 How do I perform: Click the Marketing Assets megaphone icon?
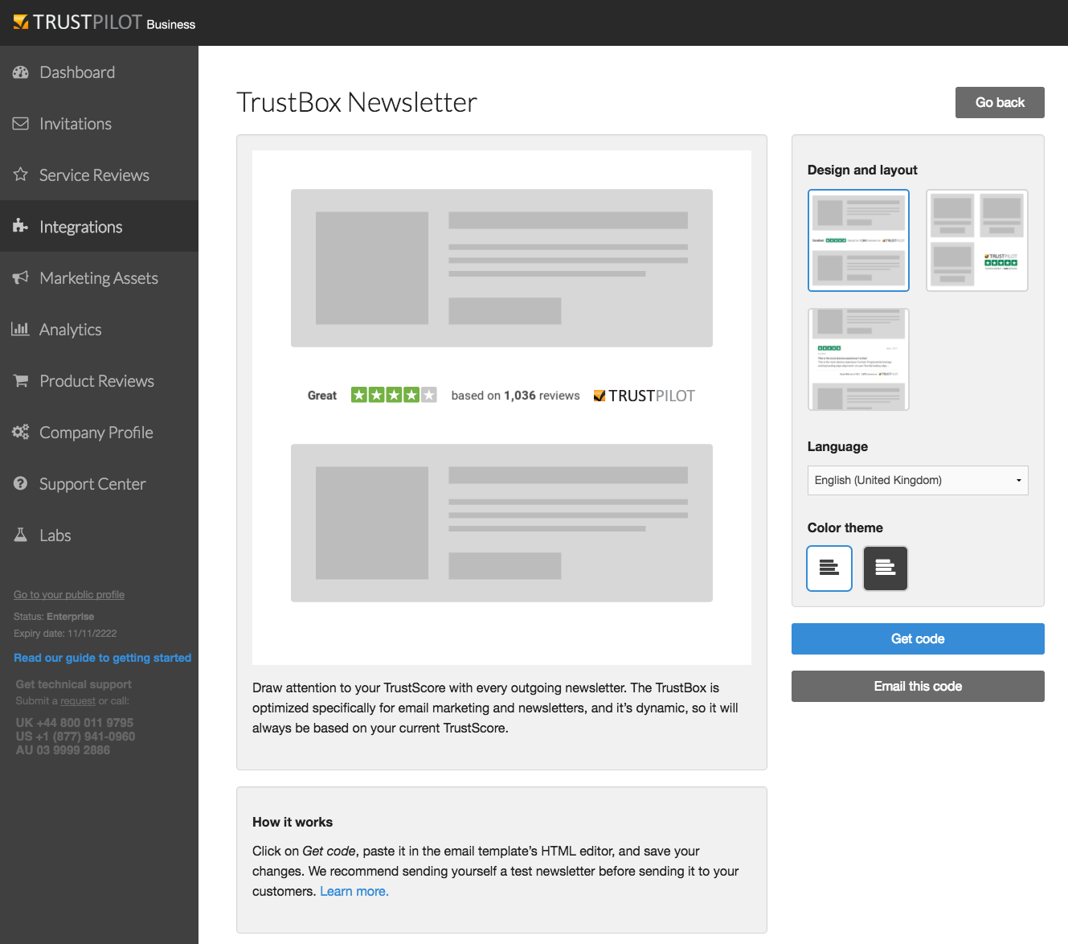click(21, 277)
